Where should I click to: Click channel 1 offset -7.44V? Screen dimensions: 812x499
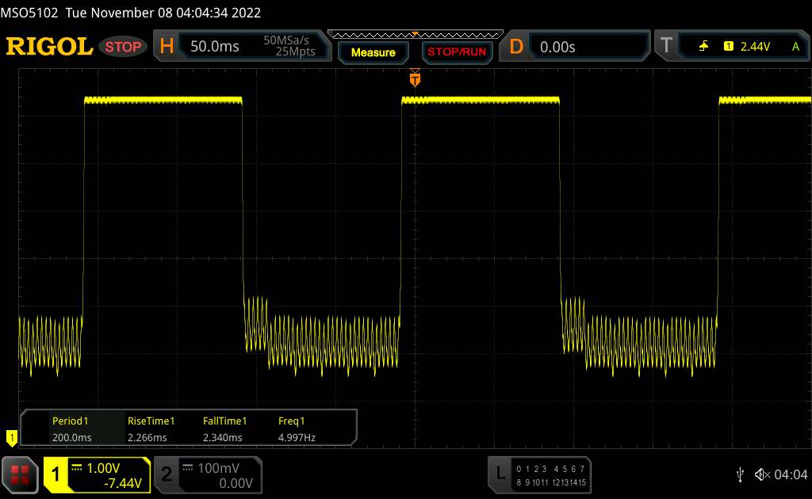pyautogui.click(x=123, y=483)
